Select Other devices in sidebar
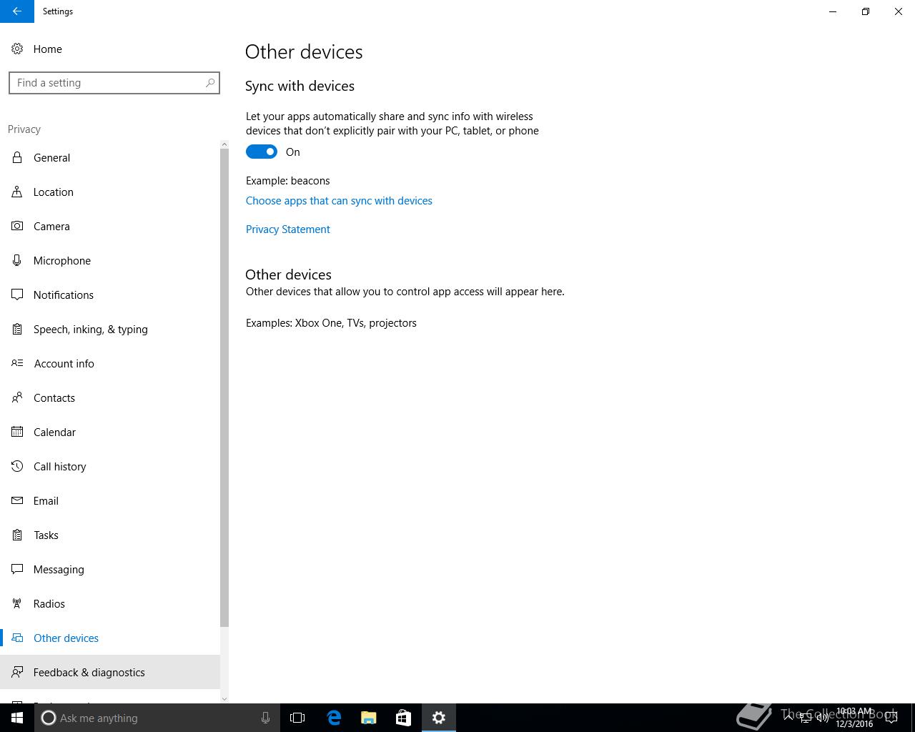This screenshot has width=915, height=732. [110, 638]
